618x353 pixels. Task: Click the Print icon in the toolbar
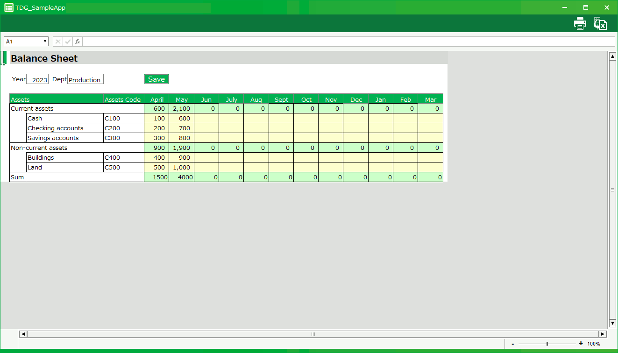(x=580, y=23)
